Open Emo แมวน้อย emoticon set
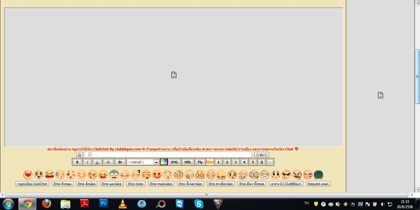 point(112,184)
